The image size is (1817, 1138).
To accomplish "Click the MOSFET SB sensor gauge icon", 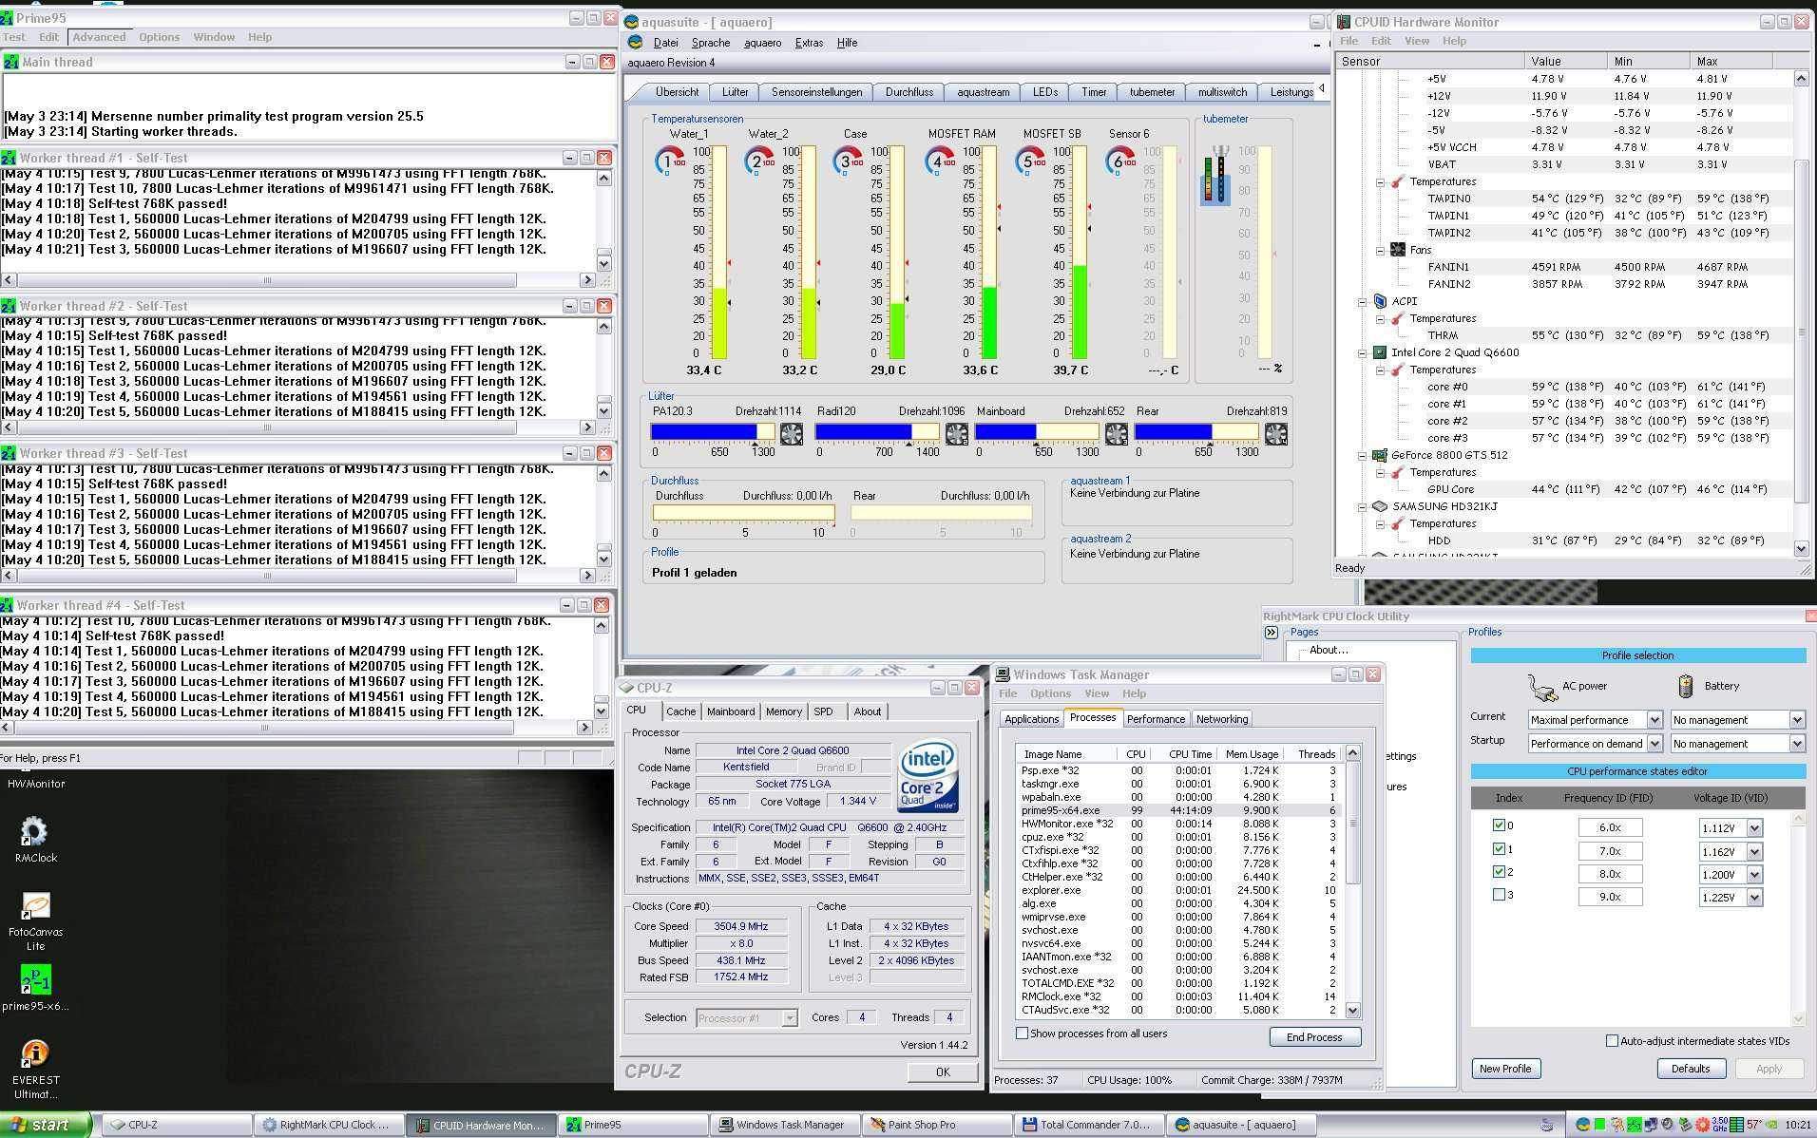I will [x=1030, y=161].
